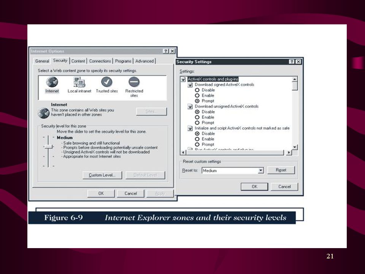
Task: Choose Prompt under Download unsigned ActiveX controls
Action: (x=197, y=123)
